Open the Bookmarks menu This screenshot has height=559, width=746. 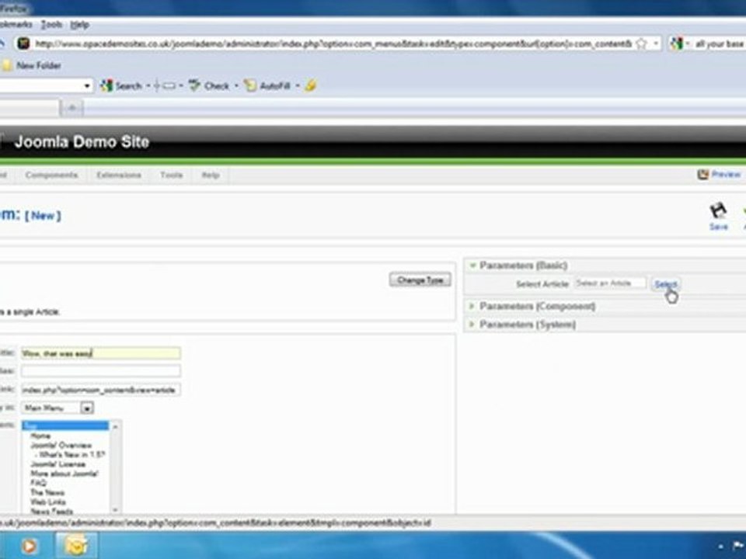(x=16, y=25)
